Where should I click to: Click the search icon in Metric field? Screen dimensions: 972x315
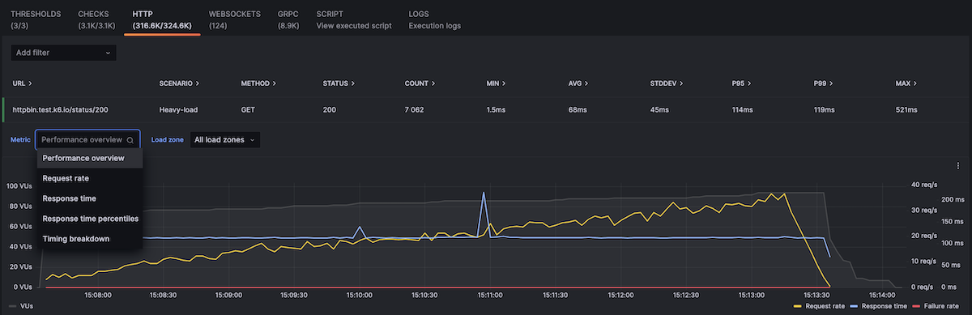tap(130, 140)
